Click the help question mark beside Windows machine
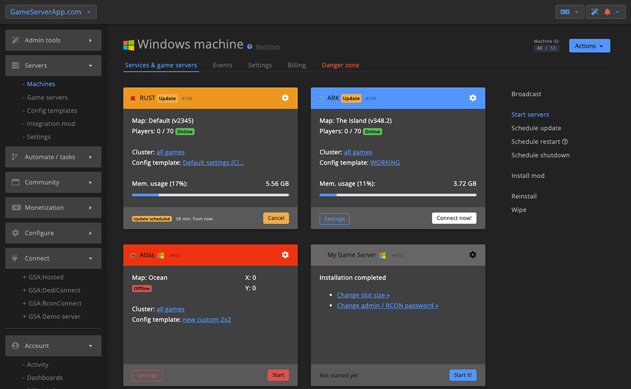 [x=249, y=46]
